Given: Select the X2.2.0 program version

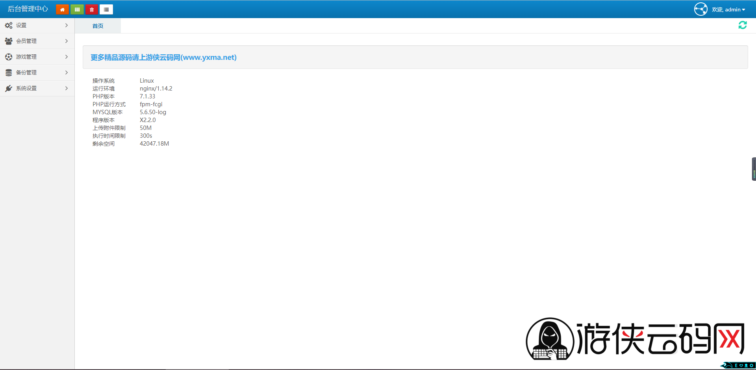Looking at the screenshot, I should point(148,120).
